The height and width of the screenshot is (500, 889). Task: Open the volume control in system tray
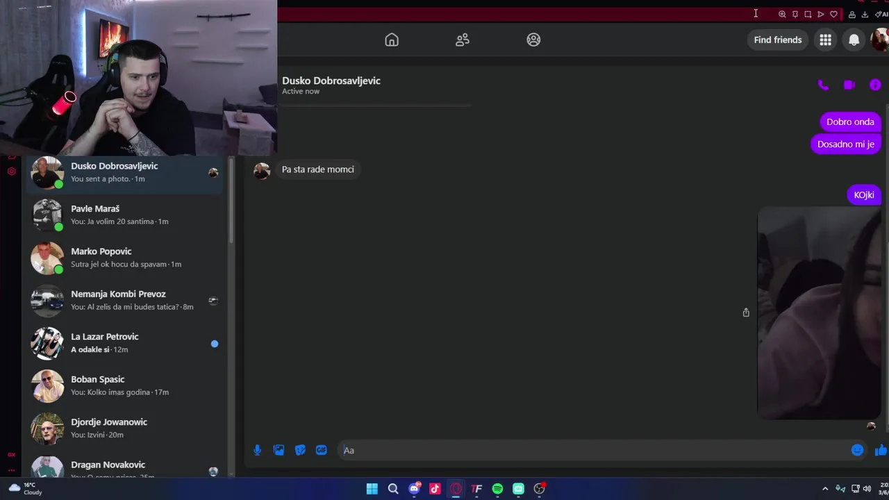click(867, 489)
